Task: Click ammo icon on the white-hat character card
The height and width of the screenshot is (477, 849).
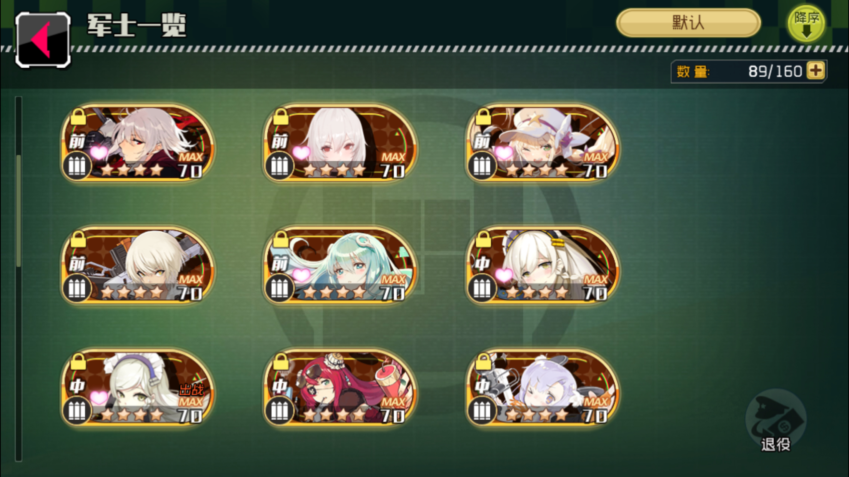Action: pyautogui.click(x=482, y=166)
